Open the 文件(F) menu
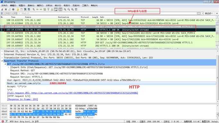 pos(4,5)
